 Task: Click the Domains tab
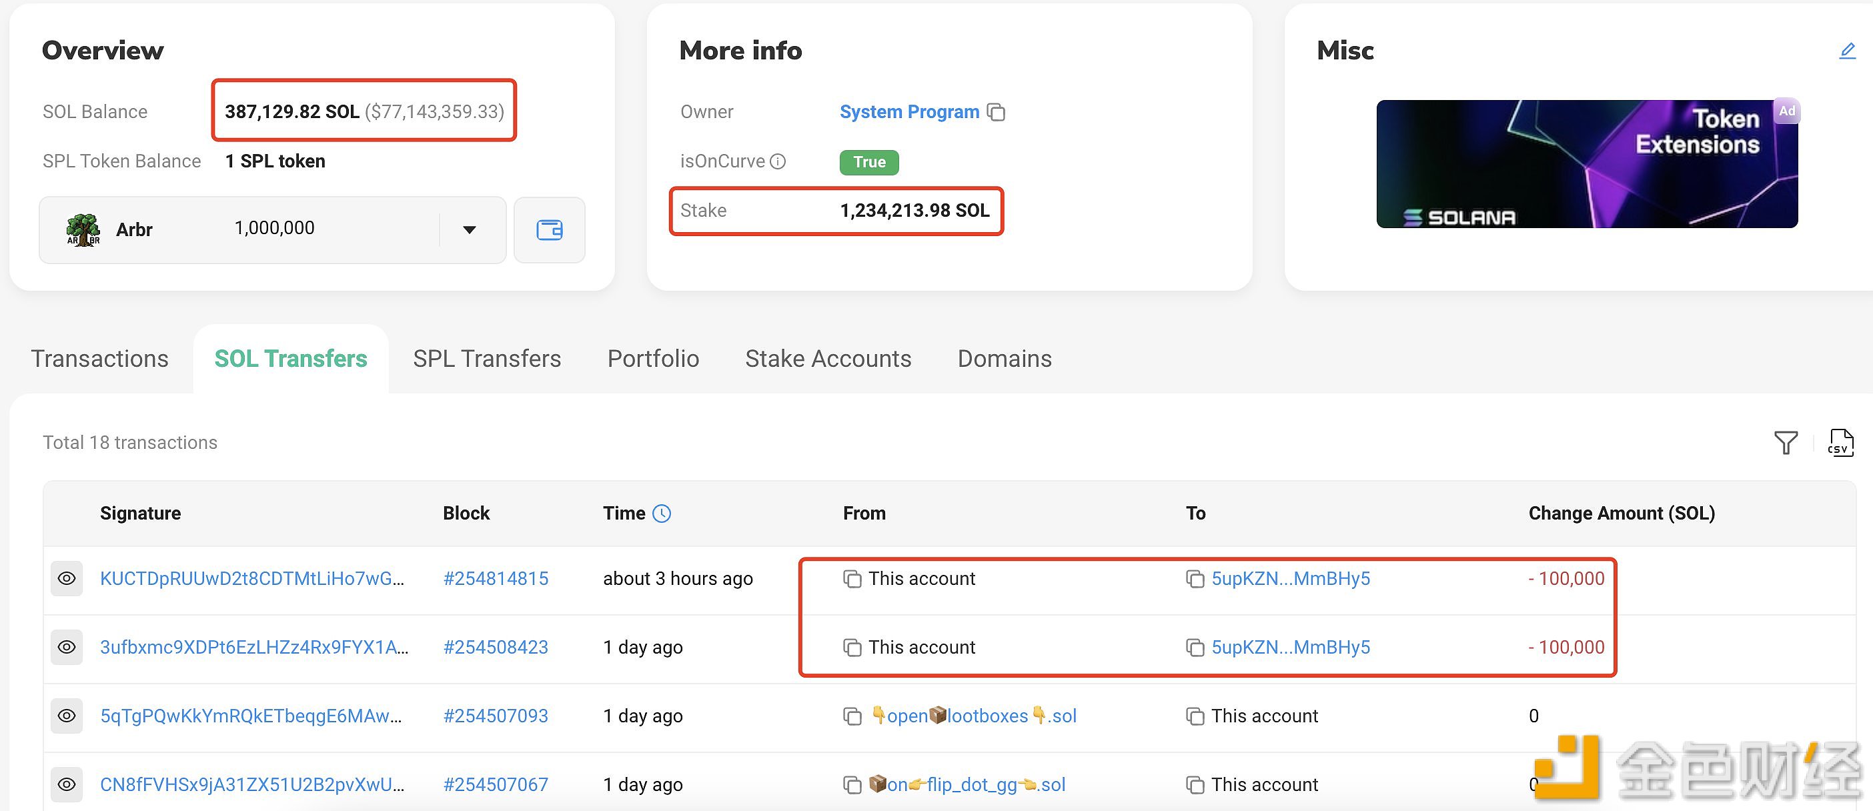point(1005,357)
